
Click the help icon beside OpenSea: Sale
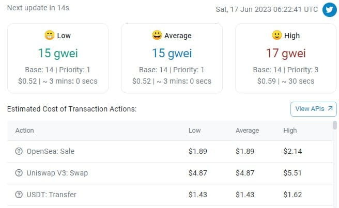click(19, 151)
